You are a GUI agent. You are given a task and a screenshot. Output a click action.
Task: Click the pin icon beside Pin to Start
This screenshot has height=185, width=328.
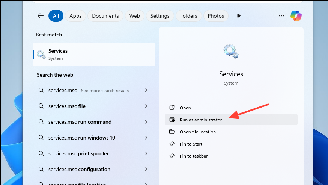[x=172, y=144]
